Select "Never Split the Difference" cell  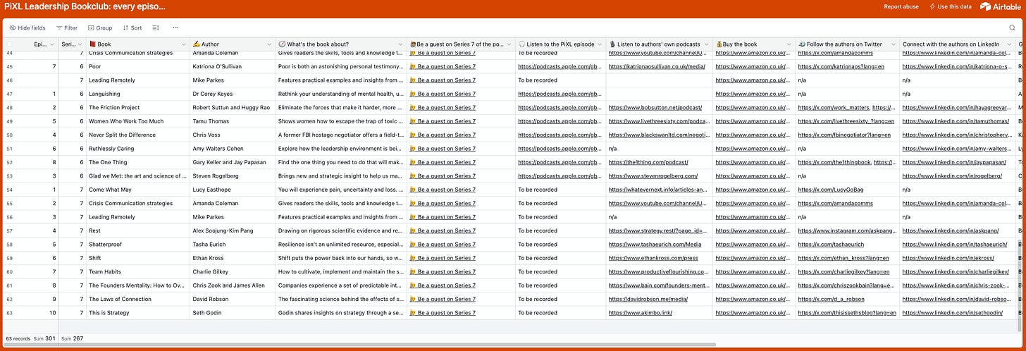click(138, 135)
